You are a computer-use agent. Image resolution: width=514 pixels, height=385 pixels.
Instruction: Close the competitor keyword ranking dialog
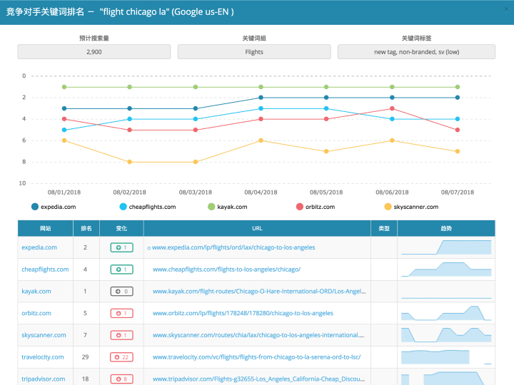tap(506, 9)
